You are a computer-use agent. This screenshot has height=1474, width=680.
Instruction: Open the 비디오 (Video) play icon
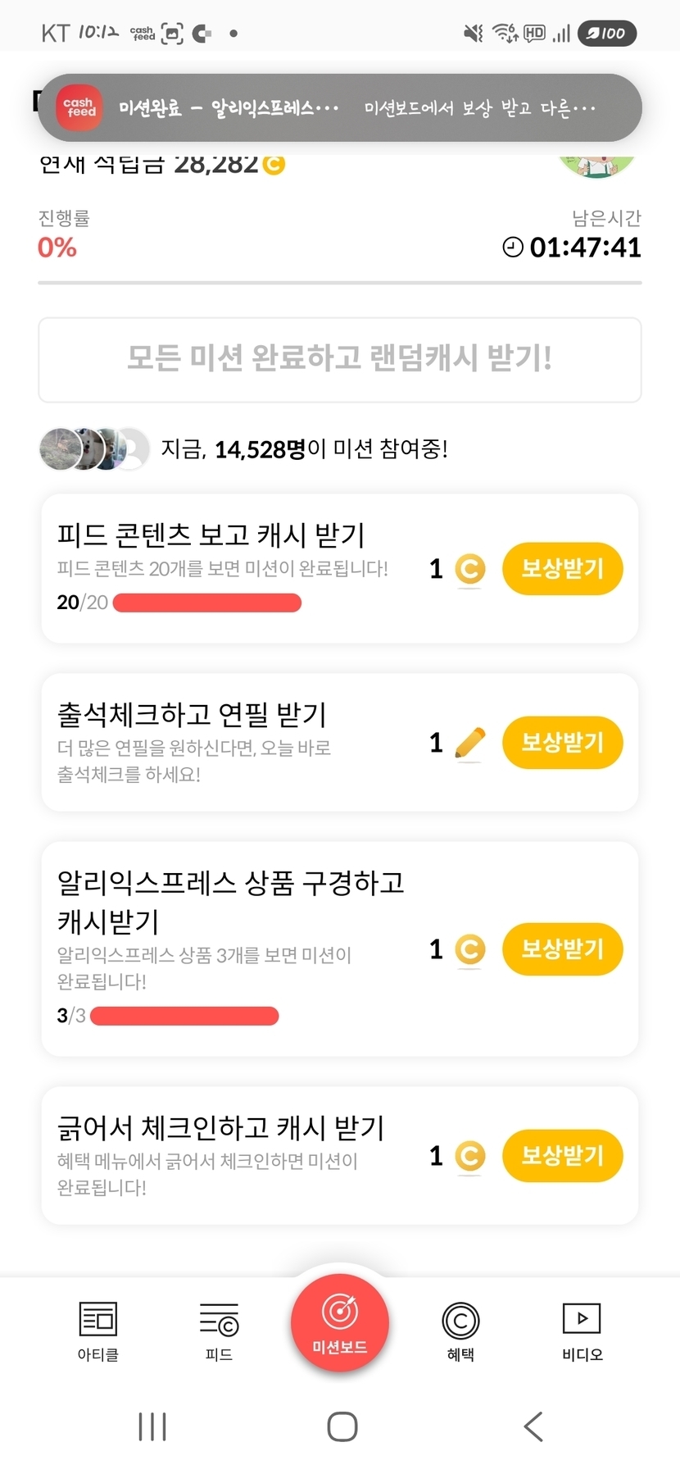tap(582, 1318)
